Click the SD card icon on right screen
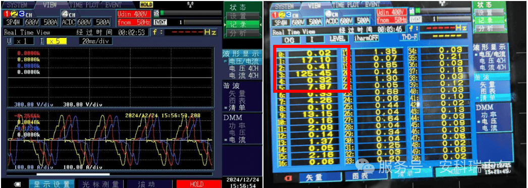Viewport: 528px width, 188px height. coord(412,12)
